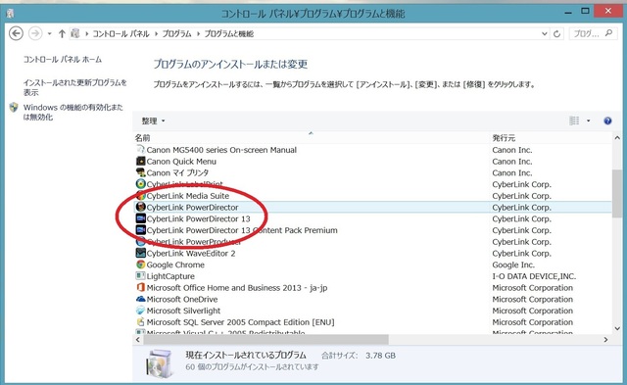Refresh the programs list
Screen dimensions: 627x385
pyautogui.click(x=556, y=34)
